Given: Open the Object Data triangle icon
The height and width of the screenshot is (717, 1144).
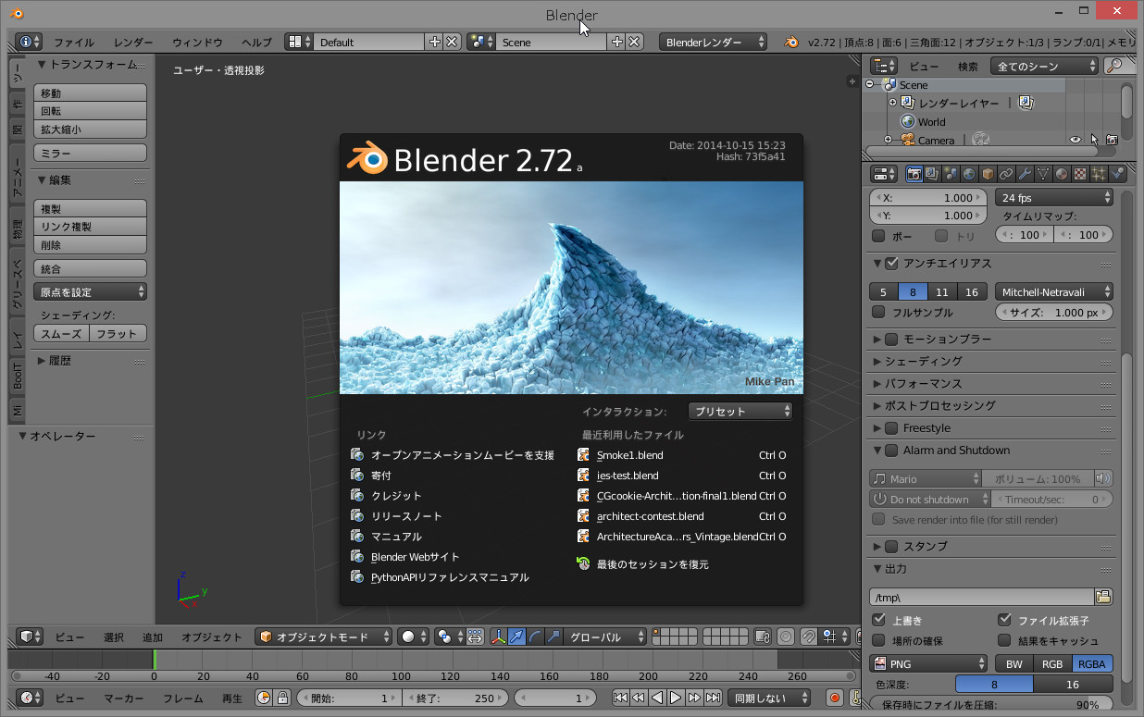Looking at the screenshot, I should (1043, 174).
